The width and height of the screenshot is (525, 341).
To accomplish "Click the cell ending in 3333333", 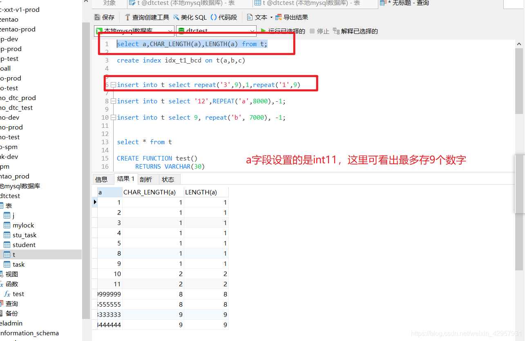I will tap(110, 314).
